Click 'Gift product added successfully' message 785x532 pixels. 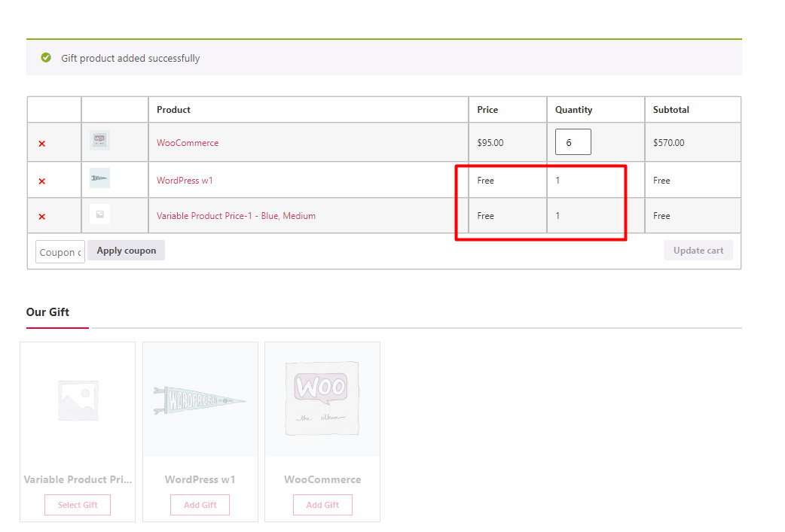pyautogui.click(x=130, y=59)
